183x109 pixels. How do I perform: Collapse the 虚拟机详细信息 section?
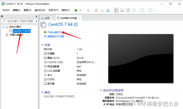click(x=101, y=90)
